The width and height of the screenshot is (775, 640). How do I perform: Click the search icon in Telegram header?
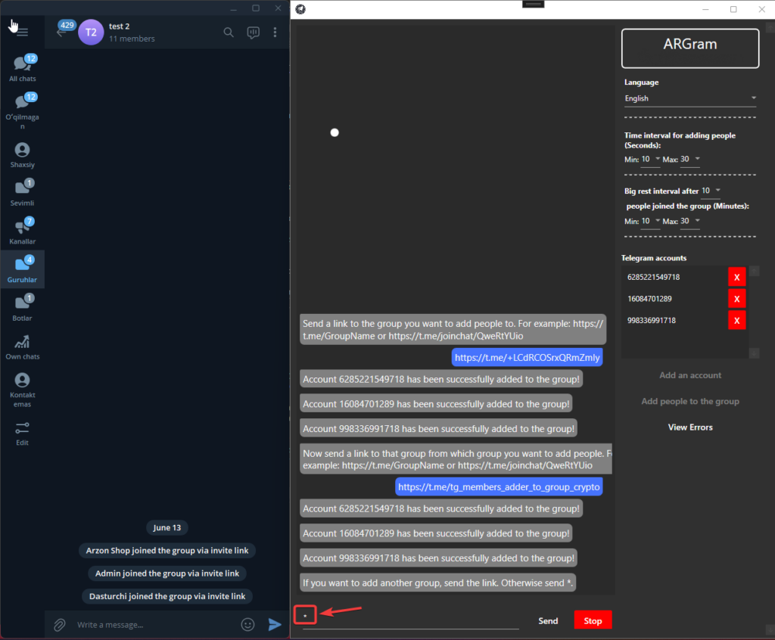coord(229,33)
